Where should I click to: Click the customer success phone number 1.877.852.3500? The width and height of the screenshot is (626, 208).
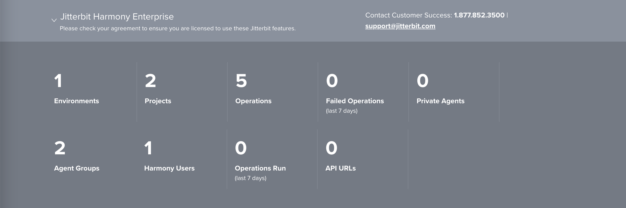point(479,15)
